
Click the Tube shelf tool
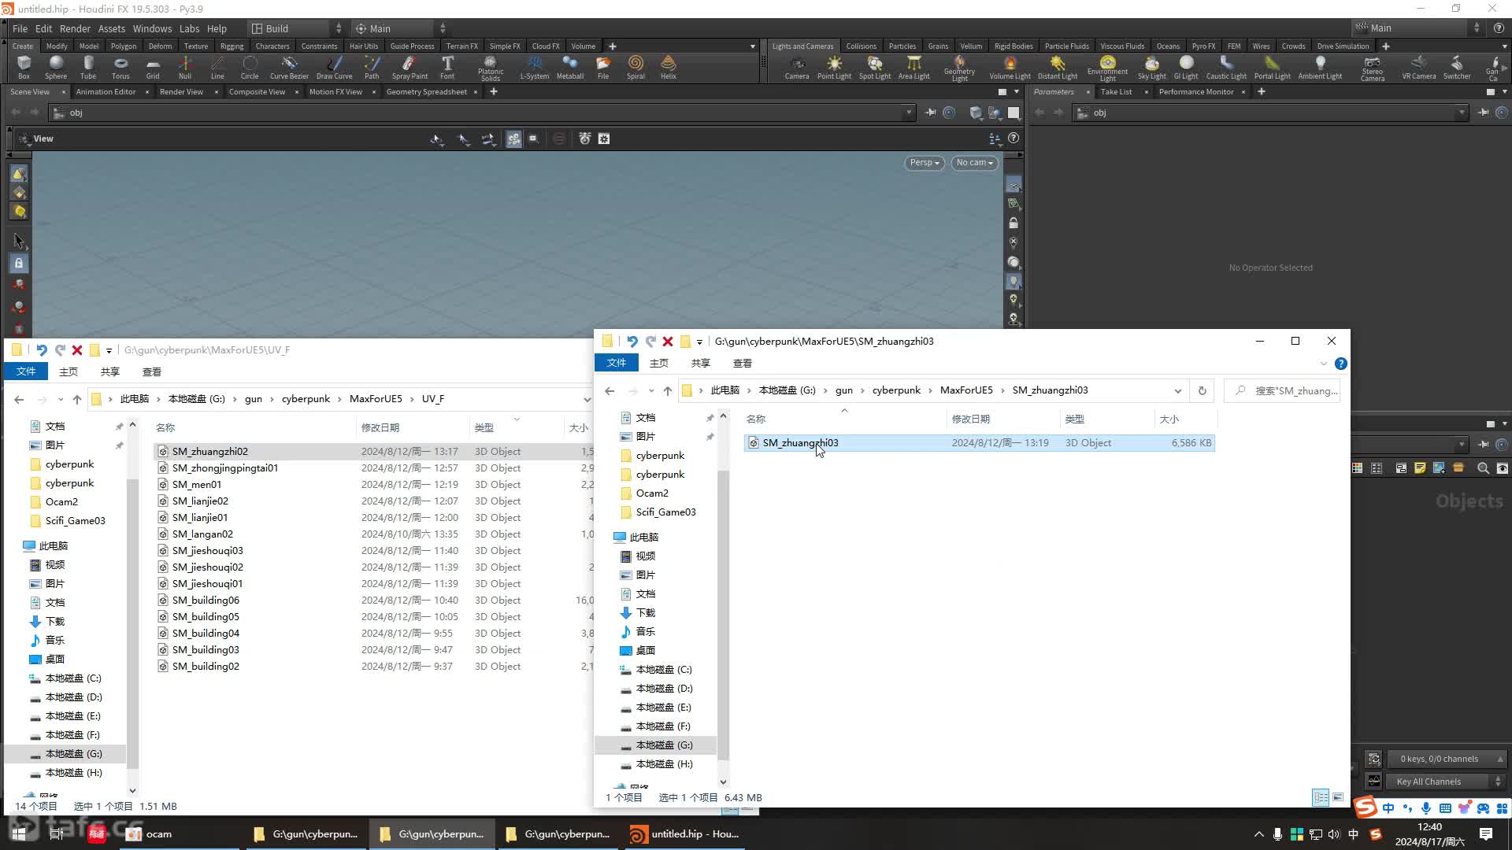88,68
